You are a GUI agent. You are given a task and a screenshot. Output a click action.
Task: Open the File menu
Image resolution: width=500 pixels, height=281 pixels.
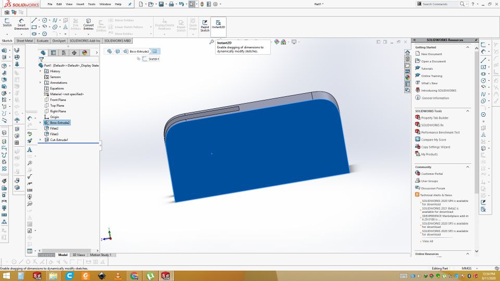pos(50,4)
